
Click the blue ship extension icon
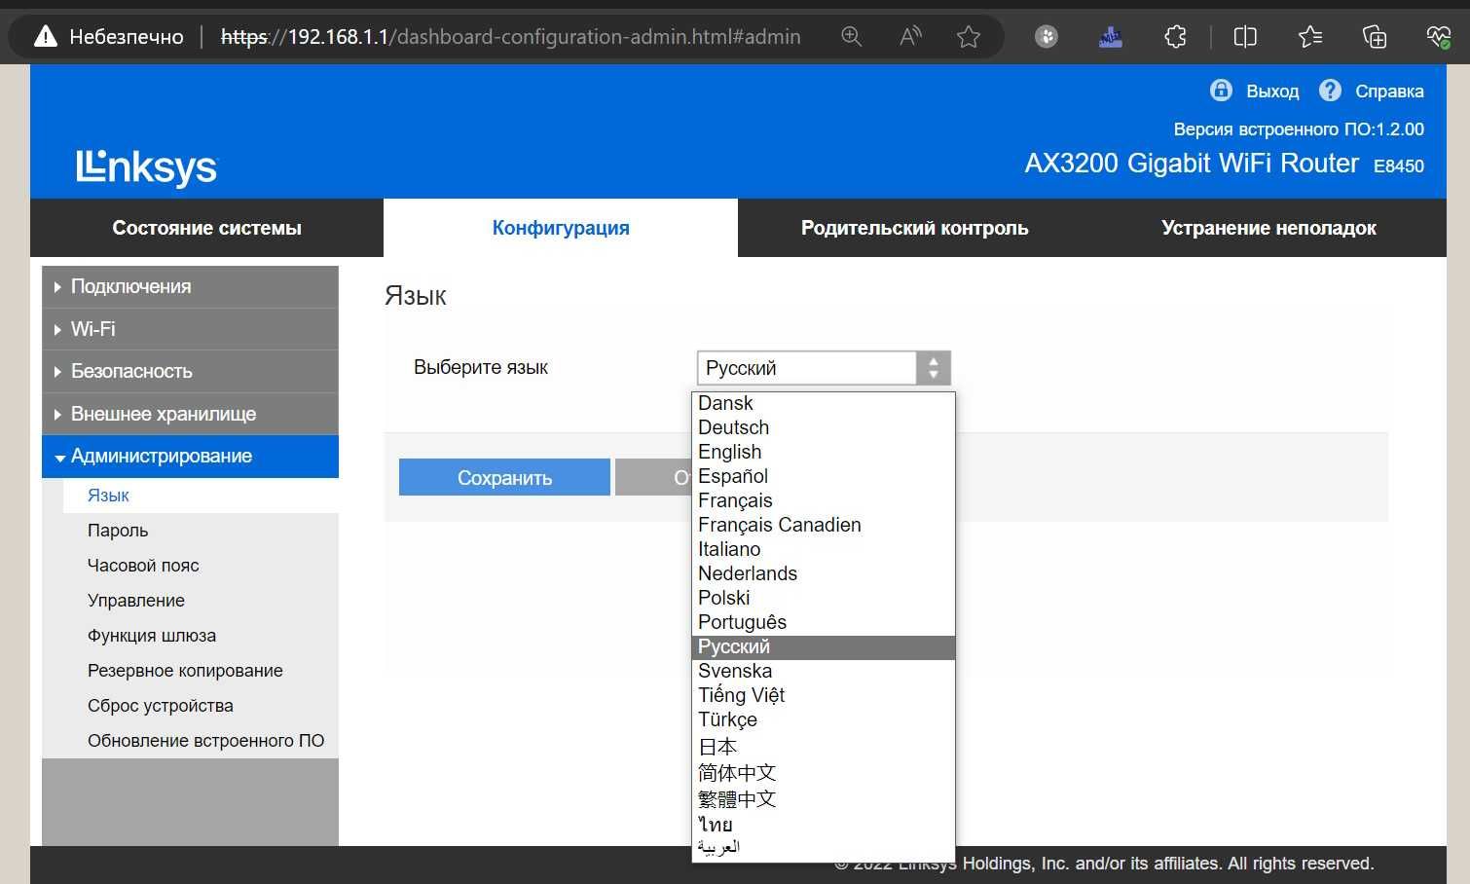click(x=1111, y=37)
